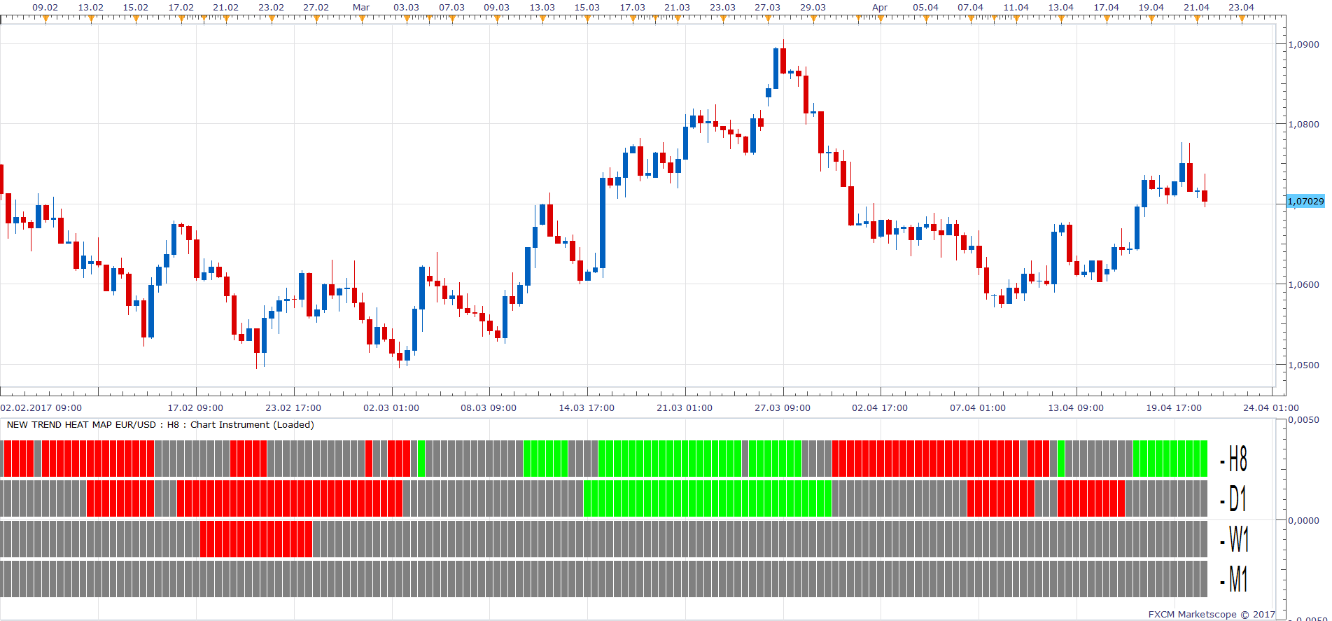Select the 15.02 date label on top axis
1332x621 pixels.
click(x=136, y=7)
